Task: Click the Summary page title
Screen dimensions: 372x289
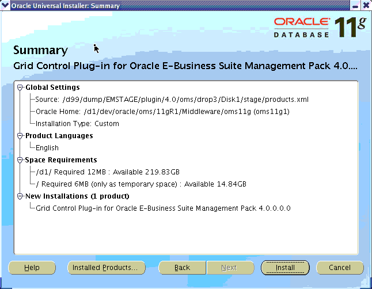Action: pyautogui.click(x=40, y=50)
